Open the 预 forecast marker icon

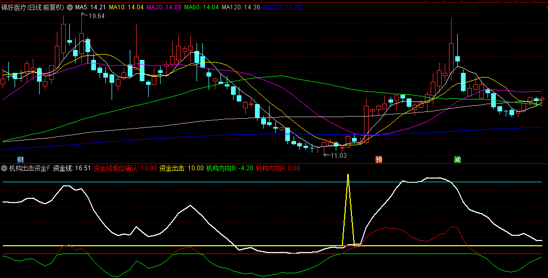click(x=379, y=159)
